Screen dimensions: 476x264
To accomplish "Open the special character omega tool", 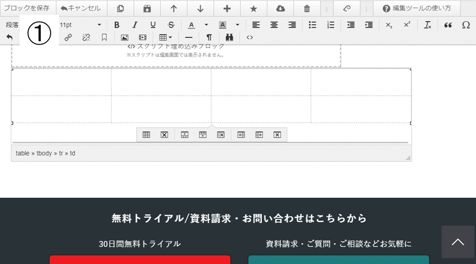I will 466,25.
